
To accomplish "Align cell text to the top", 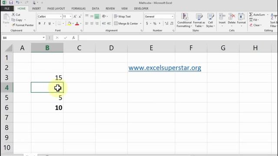I will tap(87, 16).
